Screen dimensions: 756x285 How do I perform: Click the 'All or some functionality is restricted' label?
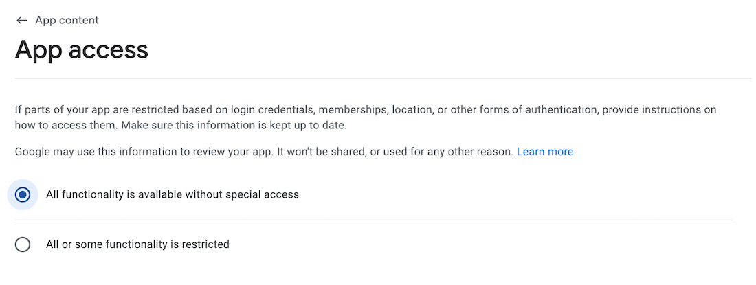[x=137, y=244]
